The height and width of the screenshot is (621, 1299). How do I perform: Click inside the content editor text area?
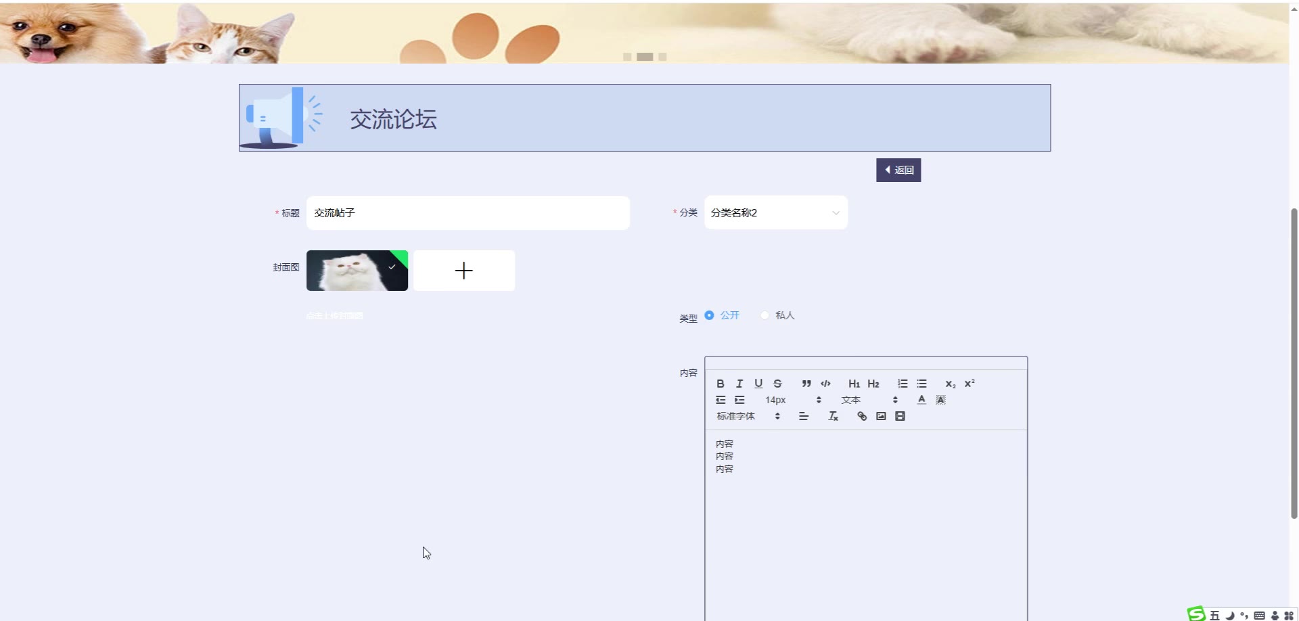click(866, 524)
